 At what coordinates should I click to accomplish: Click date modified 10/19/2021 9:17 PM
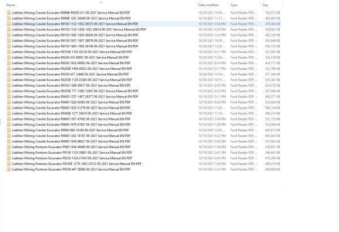(212, 69)
